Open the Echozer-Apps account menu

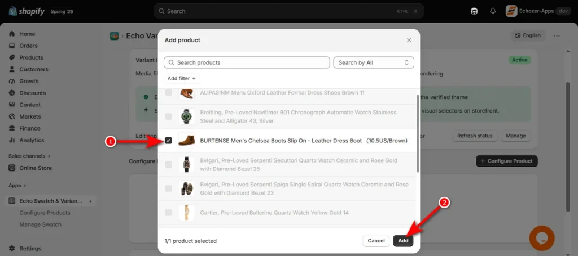click(538, 11)
